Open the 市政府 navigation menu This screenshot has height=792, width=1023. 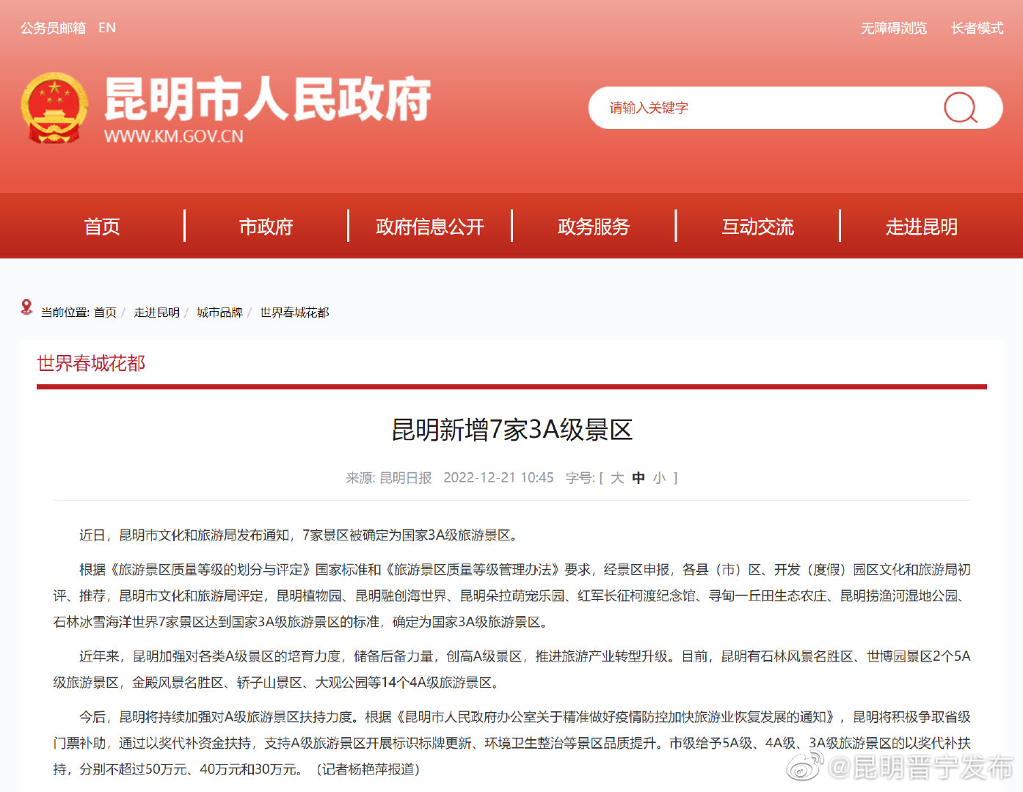point(266,226)
